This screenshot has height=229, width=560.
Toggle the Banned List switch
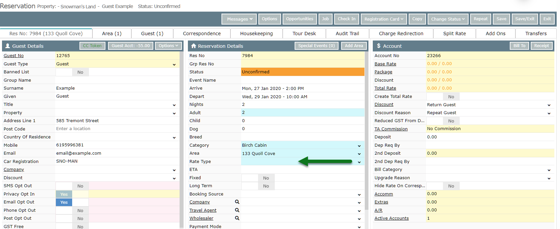pyautogui.click(x=72, y=72)
